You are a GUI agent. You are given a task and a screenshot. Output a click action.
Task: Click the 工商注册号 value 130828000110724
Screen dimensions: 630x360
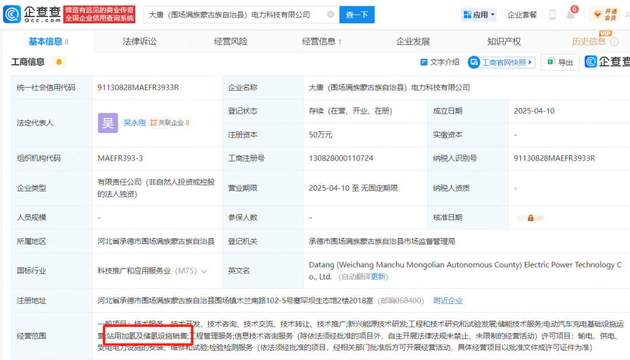[x=341, y=158]
